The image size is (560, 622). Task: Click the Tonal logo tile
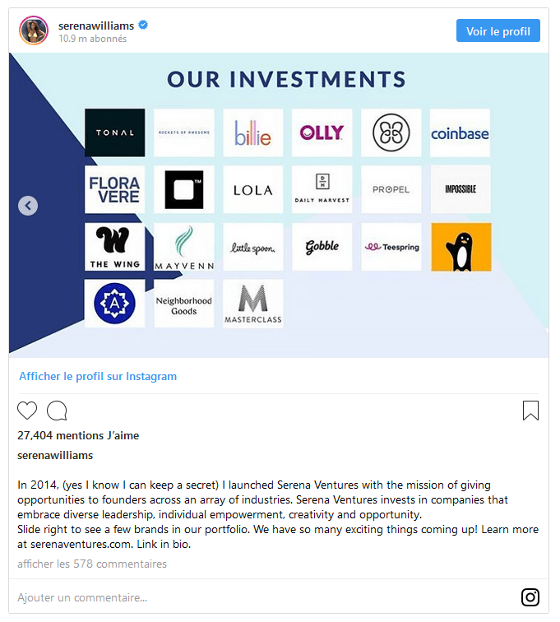[x=114, y=133]
